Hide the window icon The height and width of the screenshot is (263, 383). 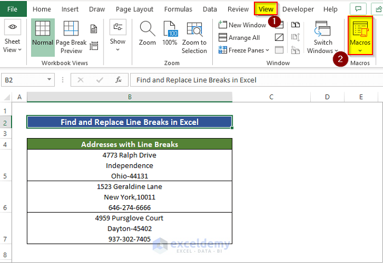279,37
